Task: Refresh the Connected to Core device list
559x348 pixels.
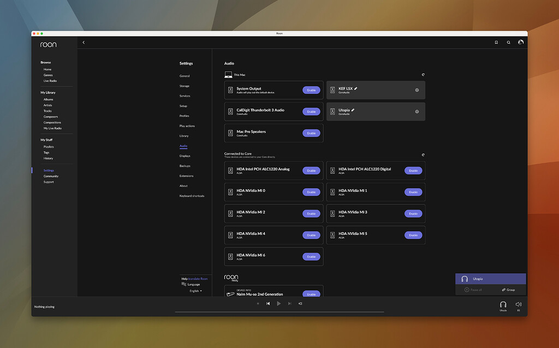Action: click(x=423, y=155)
